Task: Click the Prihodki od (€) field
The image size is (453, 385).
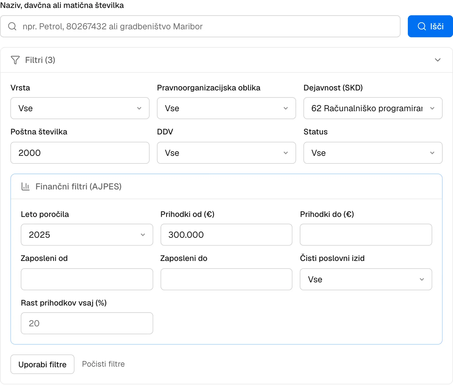Action: click(x=227, y=235)
